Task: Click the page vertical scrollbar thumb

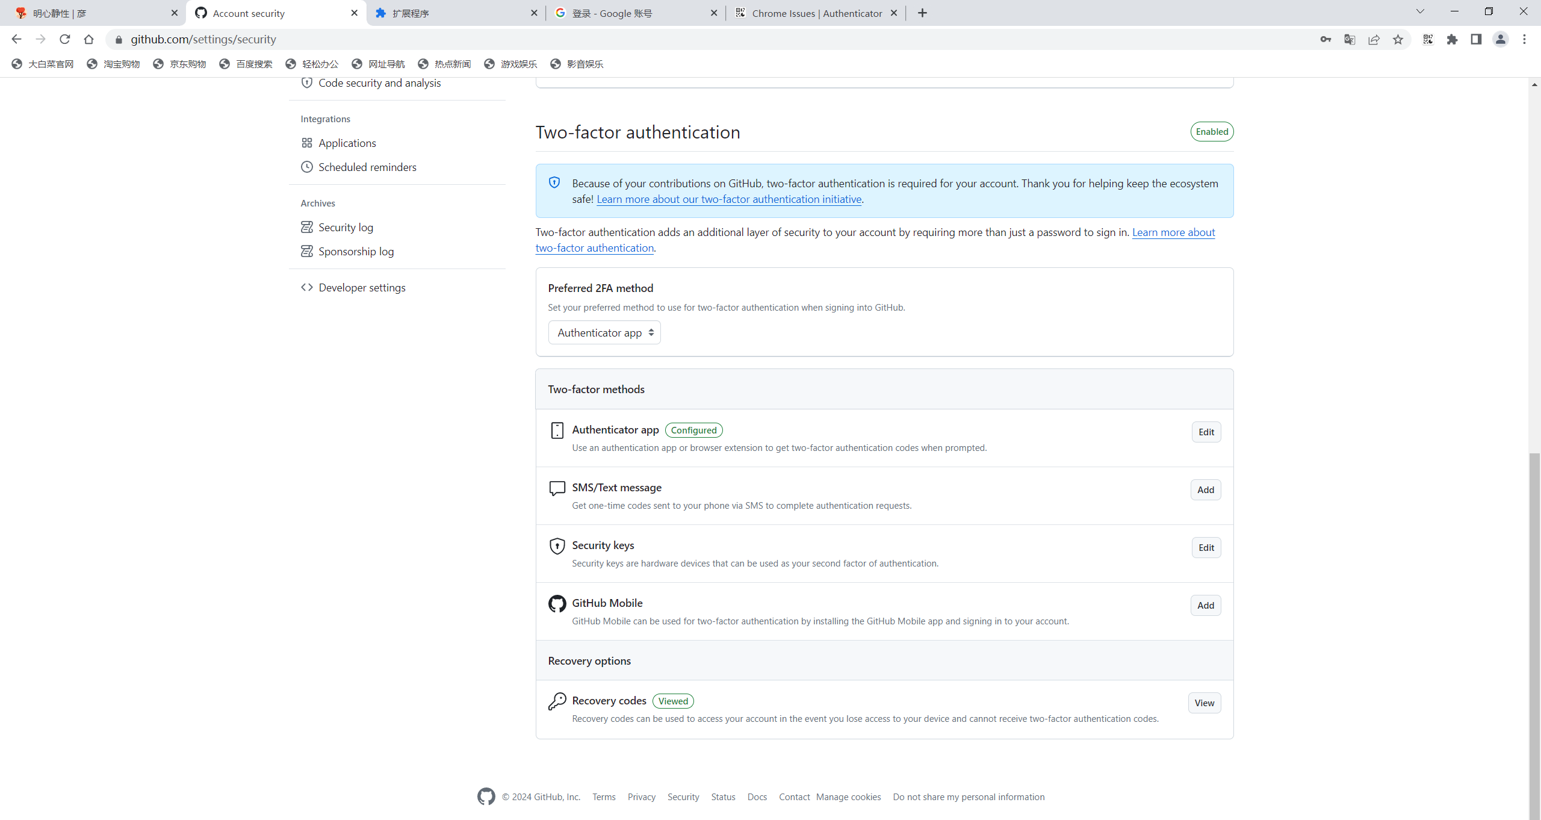Action: [x=1534, y=636]
